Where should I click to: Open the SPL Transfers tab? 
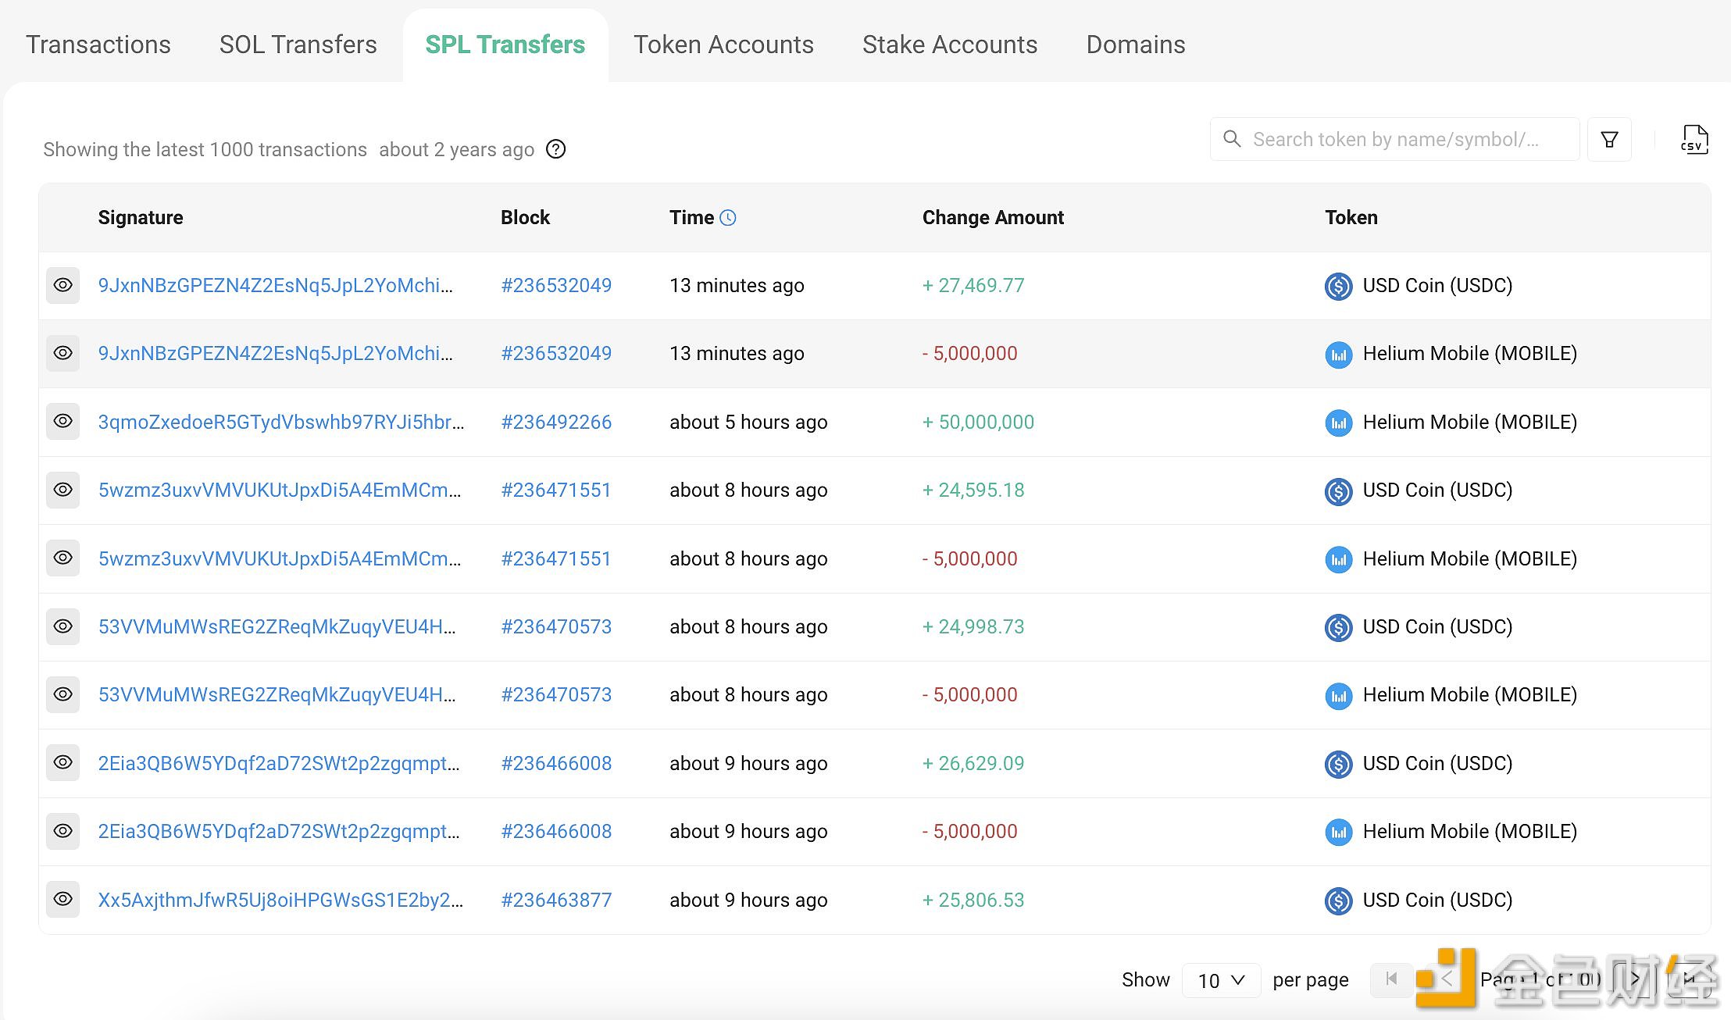click(x=505, y=44)
